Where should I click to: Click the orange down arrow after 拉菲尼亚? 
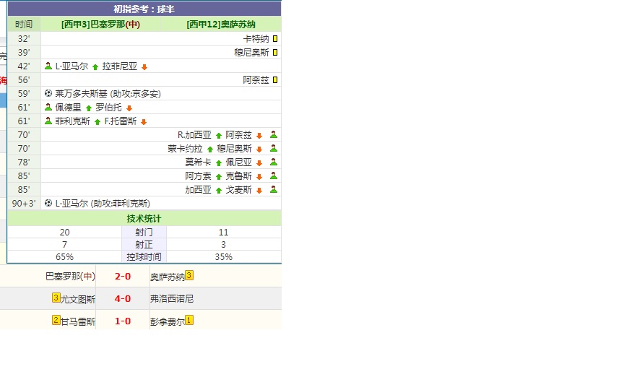[x=144, y=67]
